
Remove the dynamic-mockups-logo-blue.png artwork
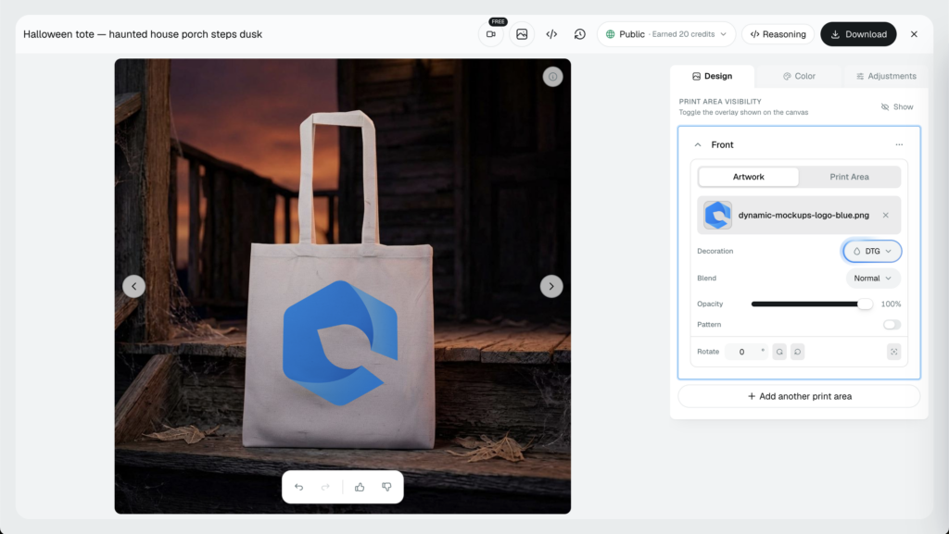[885, 215]
